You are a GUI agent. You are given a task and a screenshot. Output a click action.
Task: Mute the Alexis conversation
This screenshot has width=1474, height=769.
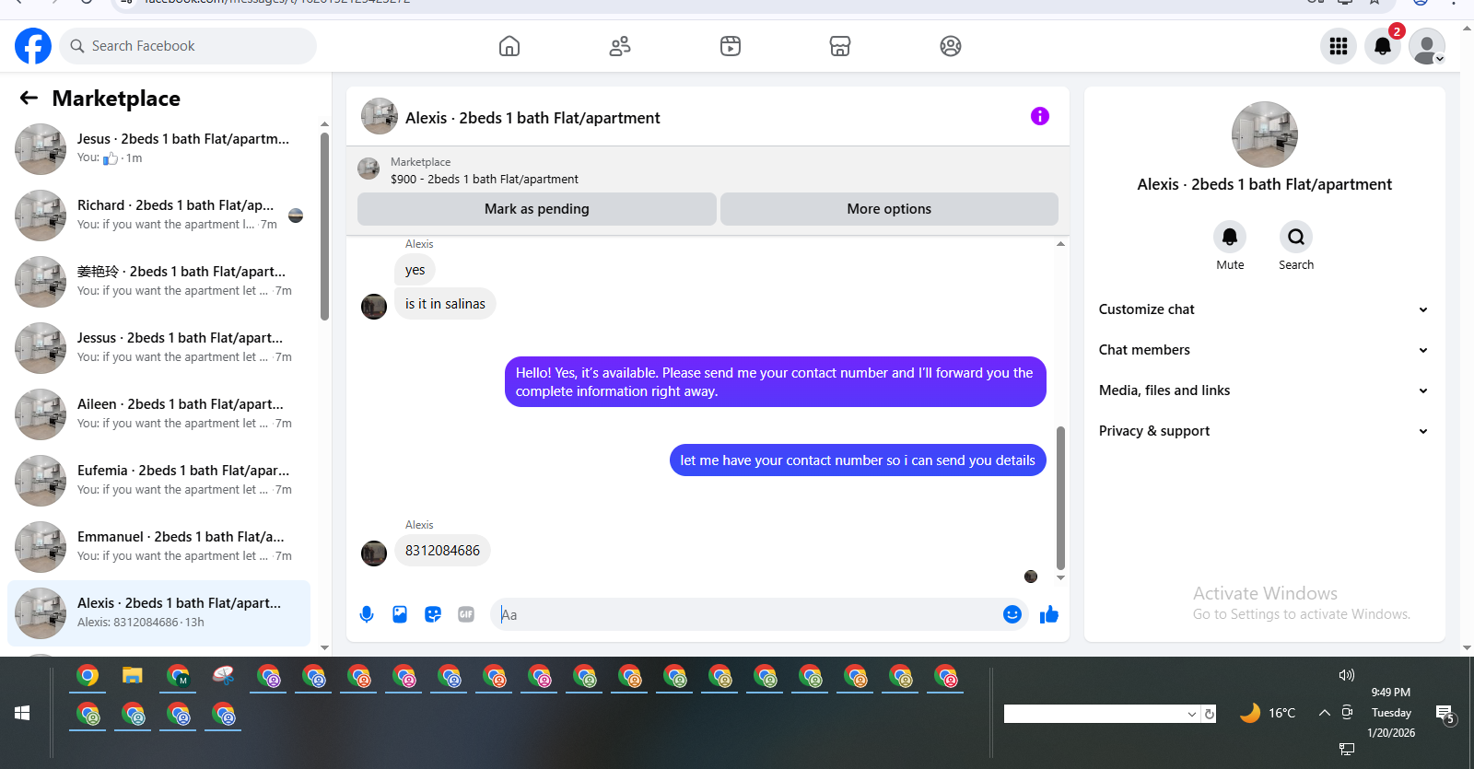pos(1230,237)
